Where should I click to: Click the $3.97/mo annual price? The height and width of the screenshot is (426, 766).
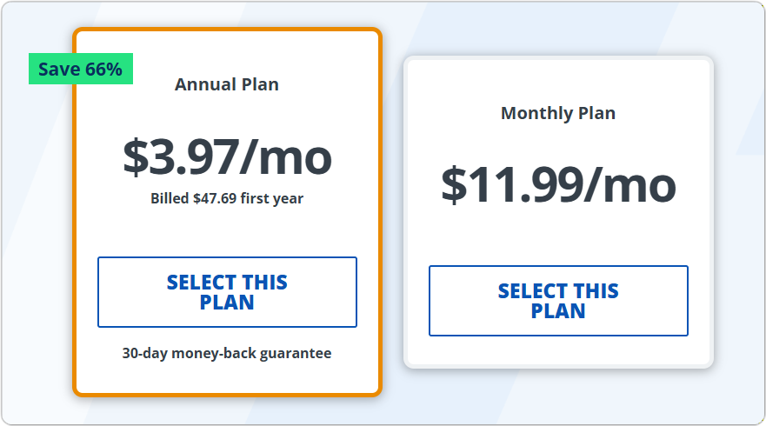(x=227, y=157)
